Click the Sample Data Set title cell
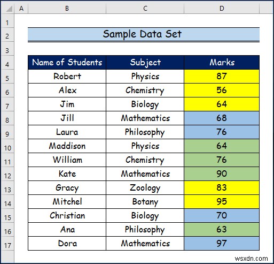The image size is (274, 264). point(144,34)
